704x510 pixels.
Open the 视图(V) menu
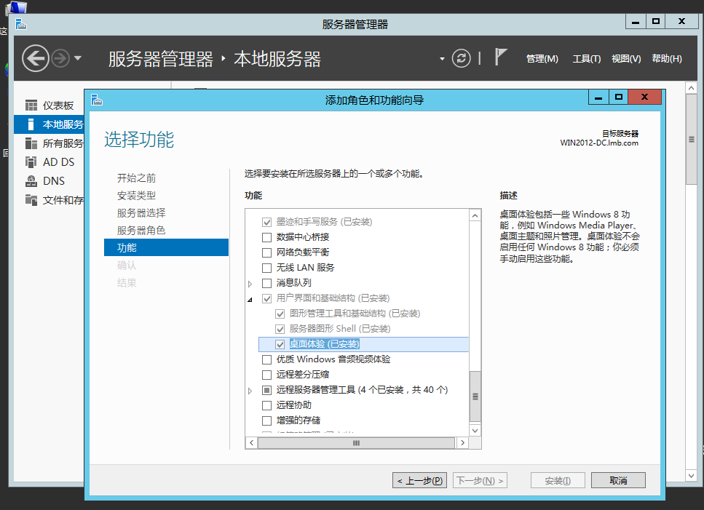click(x=626, y=59)
